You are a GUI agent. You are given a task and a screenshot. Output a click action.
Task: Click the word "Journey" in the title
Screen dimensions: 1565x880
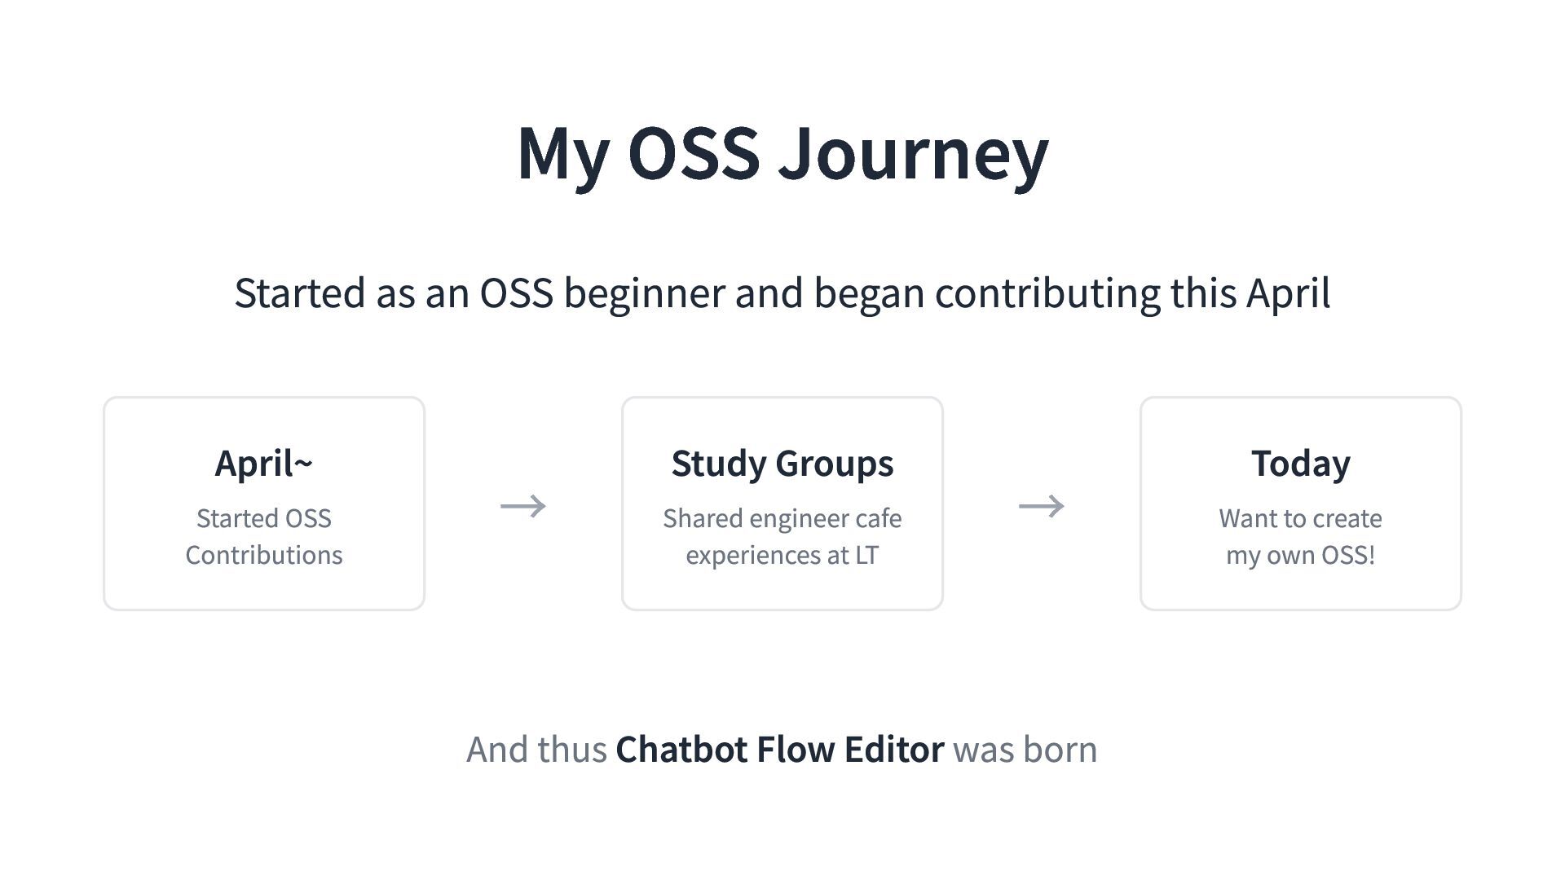[914, 156]
